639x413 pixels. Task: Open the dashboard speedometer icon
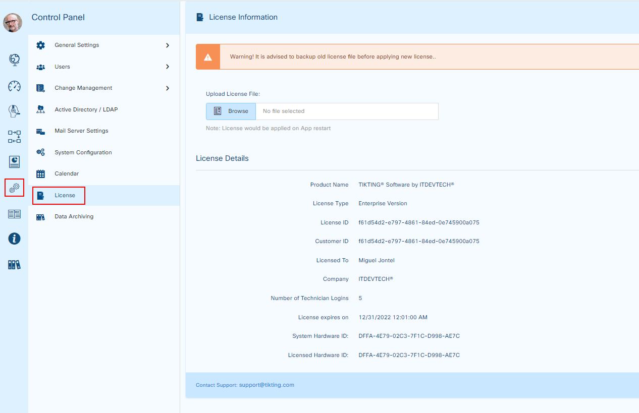(14, 86)
